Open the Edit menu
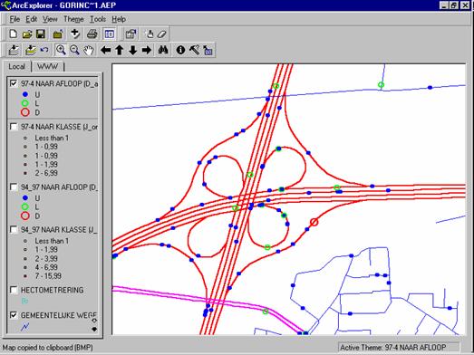Image resolution: width=474 pixels, height=355 pixels. click(x=31, y=19)
